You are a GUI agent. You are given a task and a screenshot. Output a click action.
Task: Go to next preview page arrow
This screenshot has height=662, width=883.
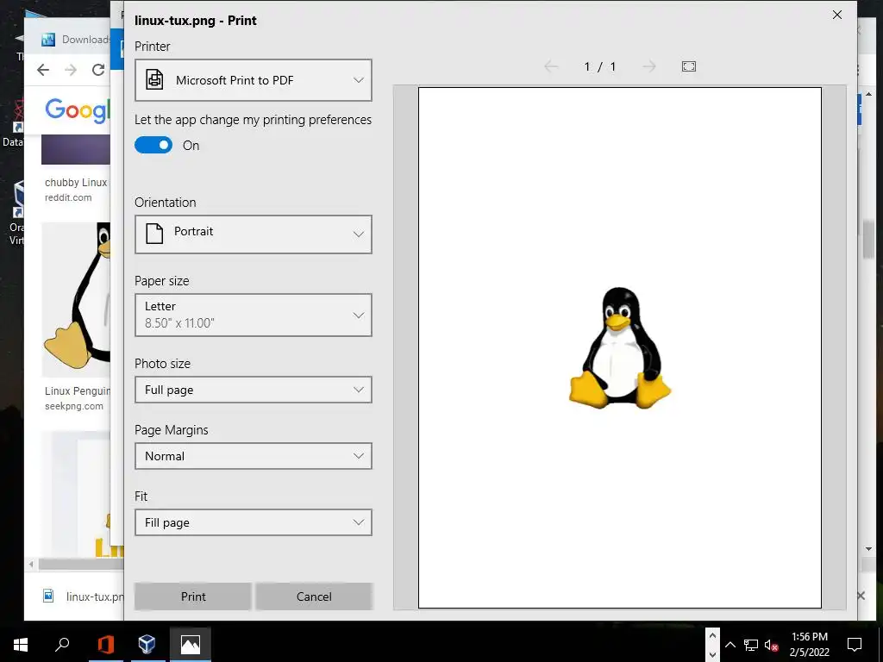tap(648, 66)
